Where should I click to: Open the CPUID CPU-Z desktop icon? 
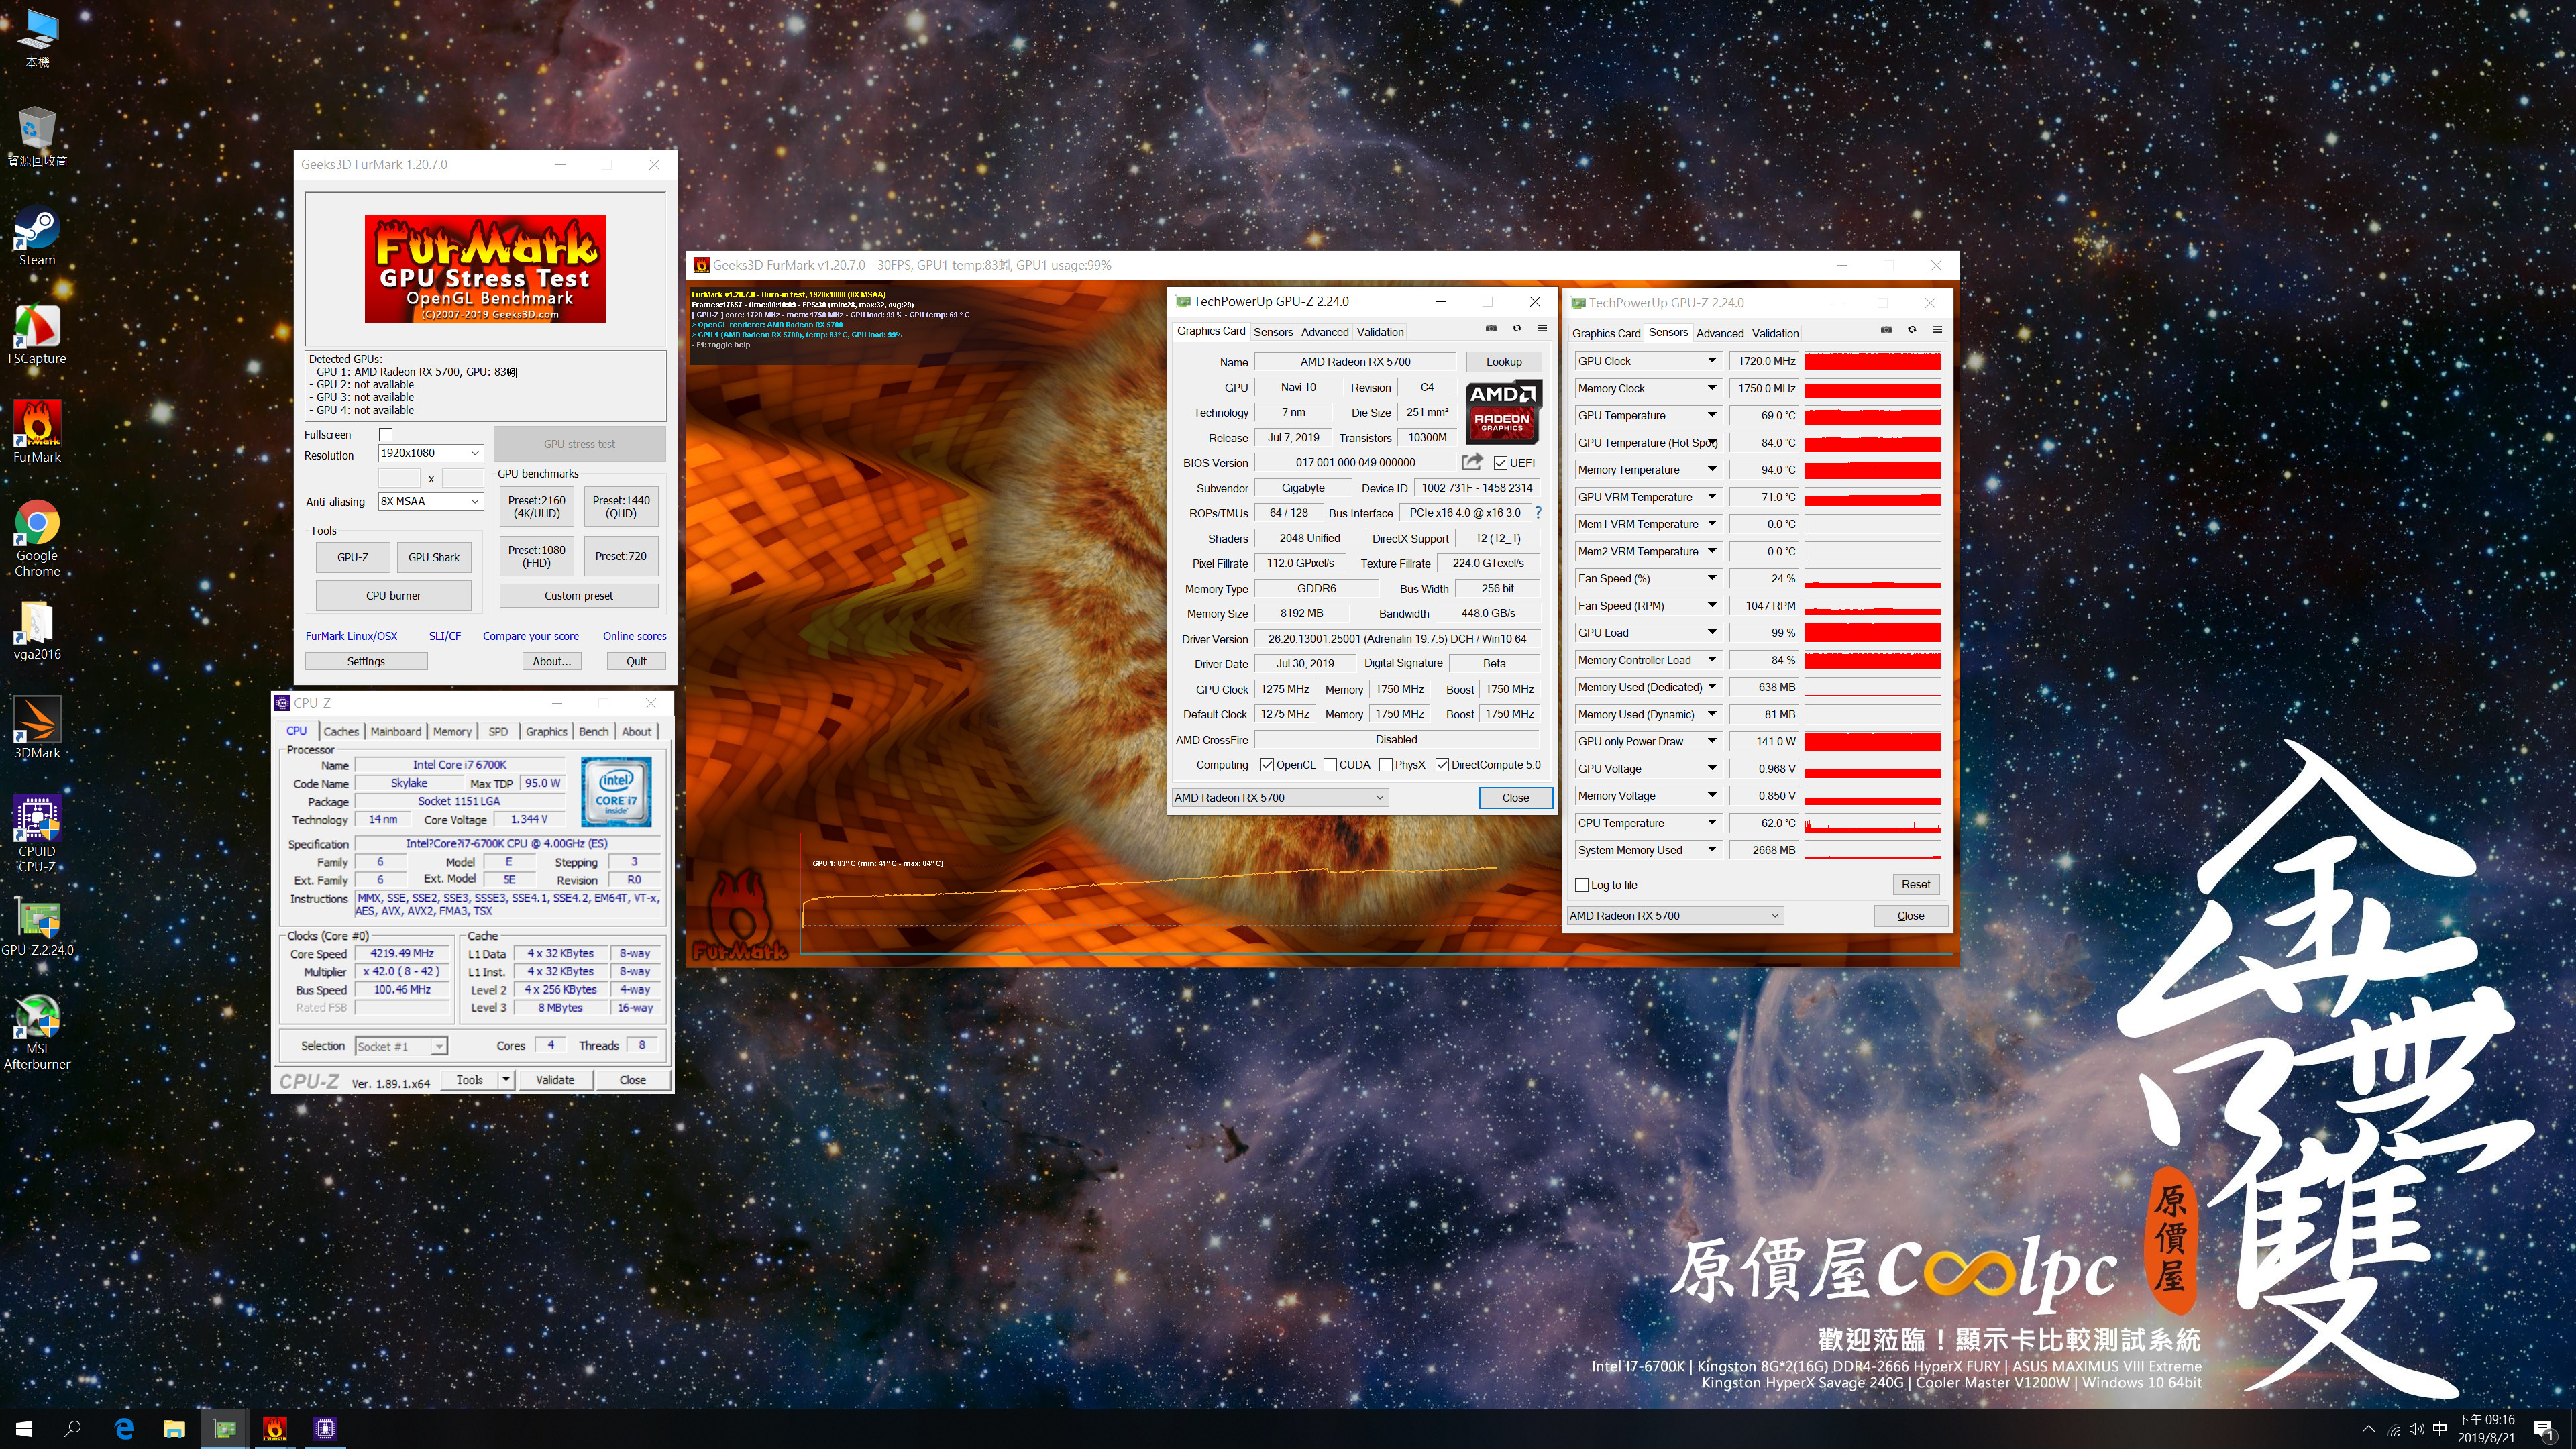(x=37, y=835)
